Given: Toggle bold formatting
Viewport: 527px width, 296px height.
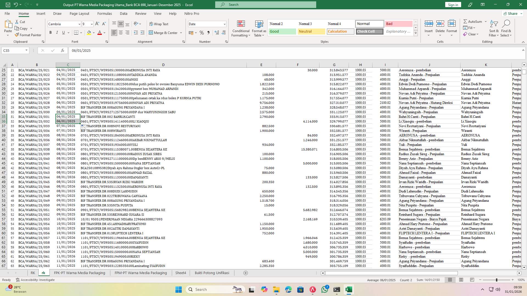Looking at the screenshot, I should 50,32.
